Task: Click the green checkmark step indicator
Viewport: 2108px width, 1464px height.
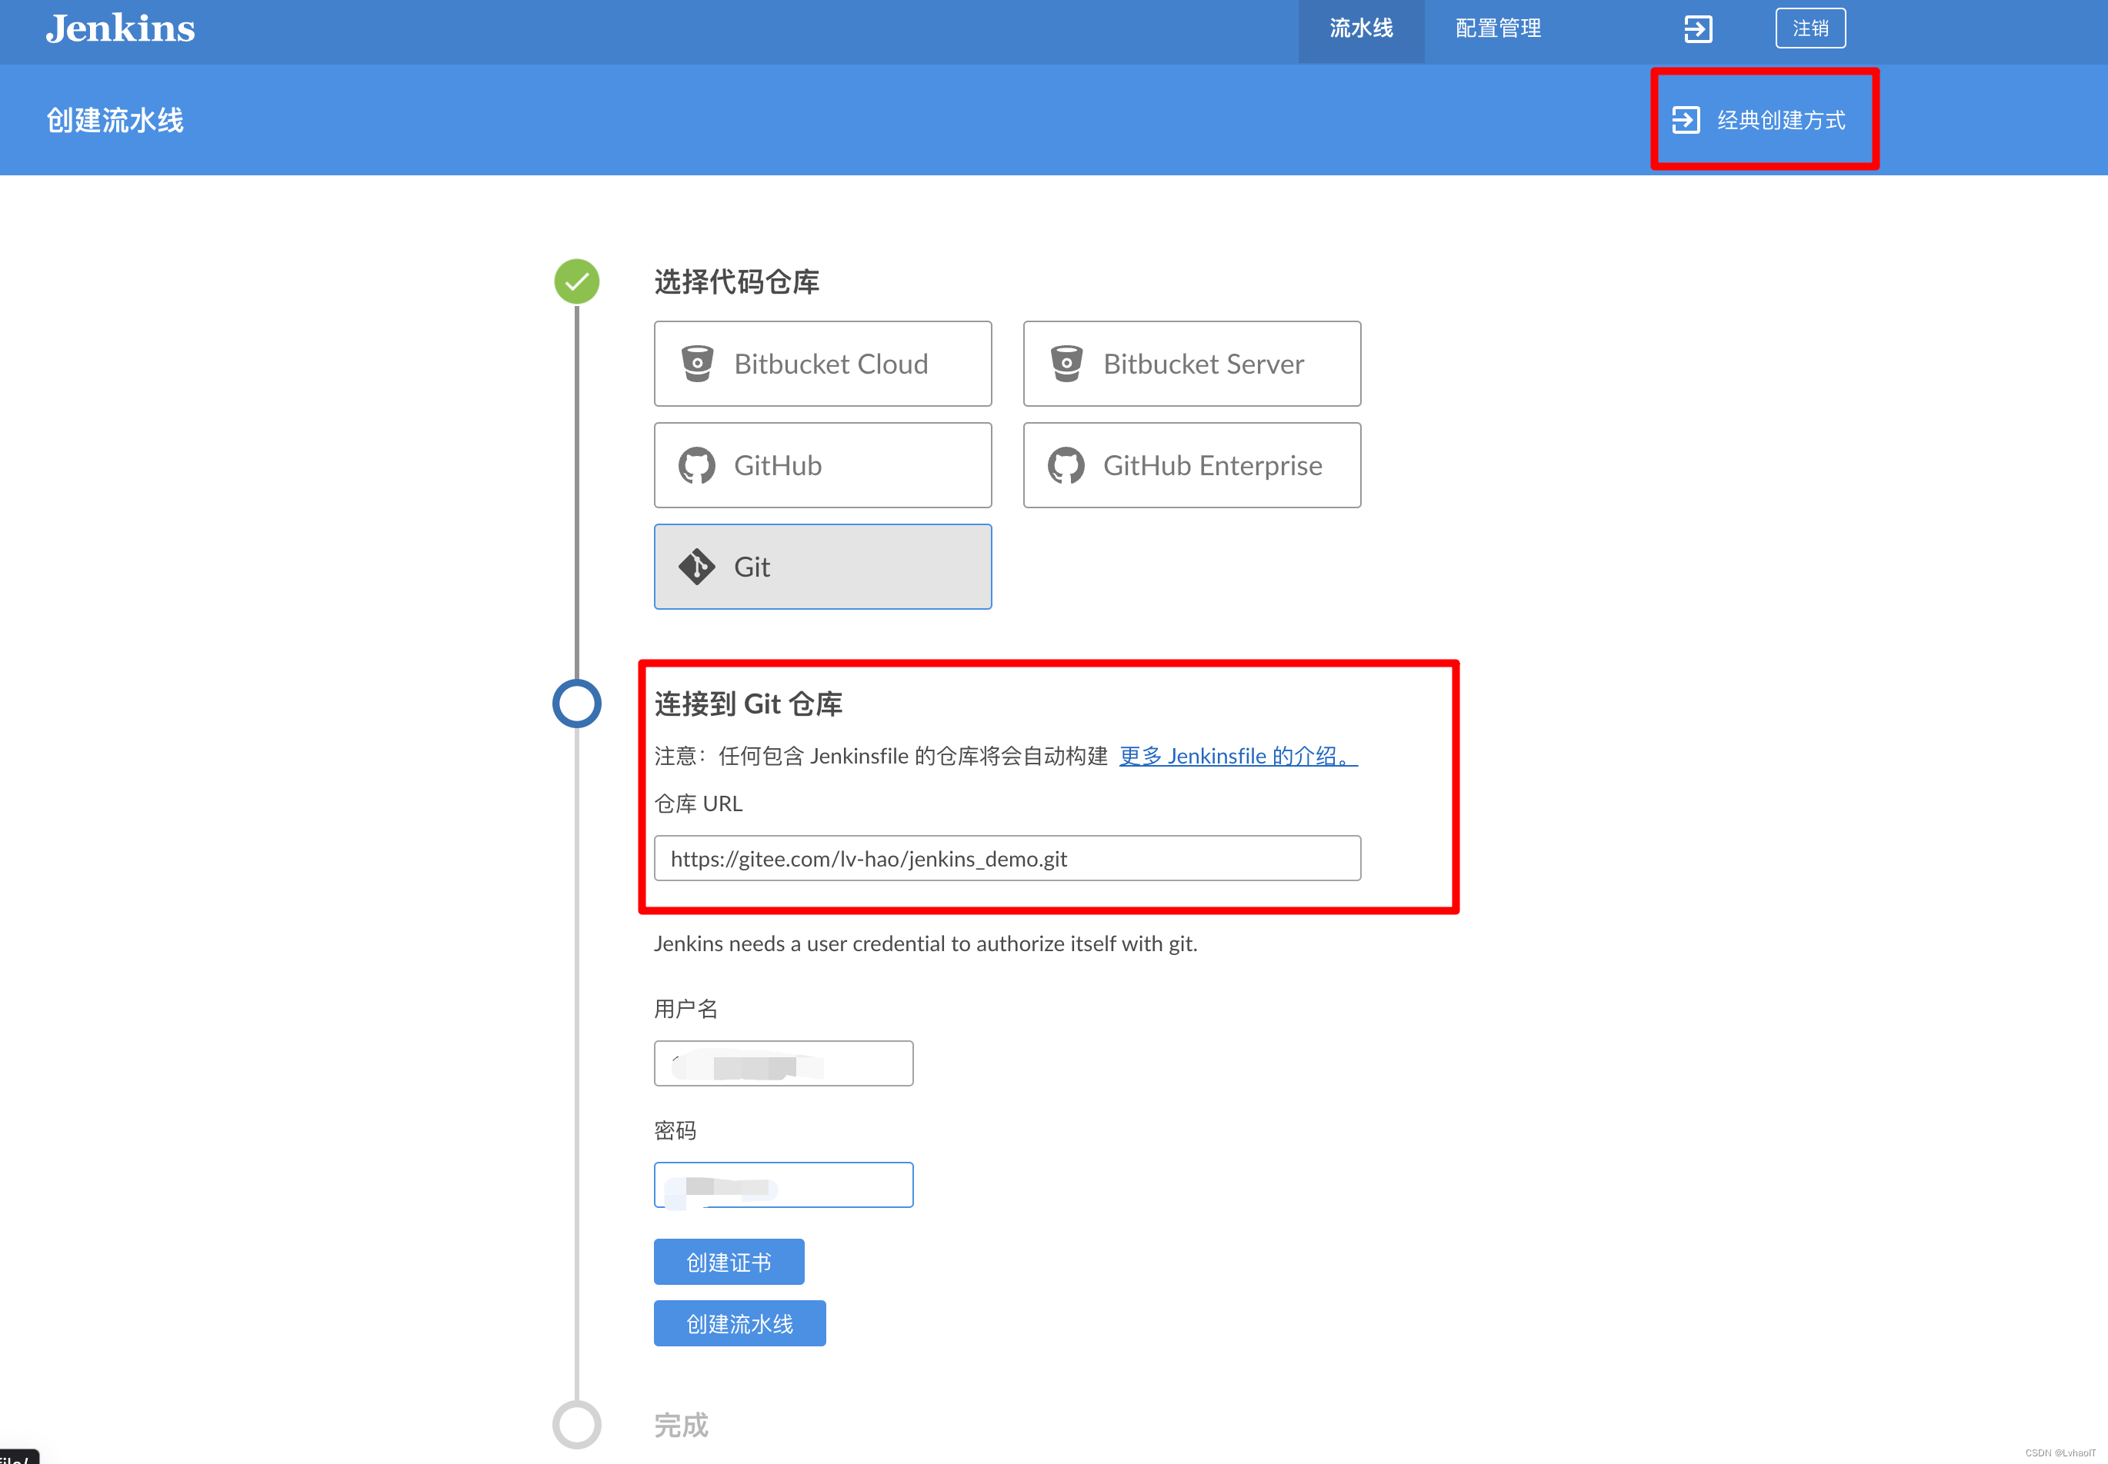Action: (576, 281)
